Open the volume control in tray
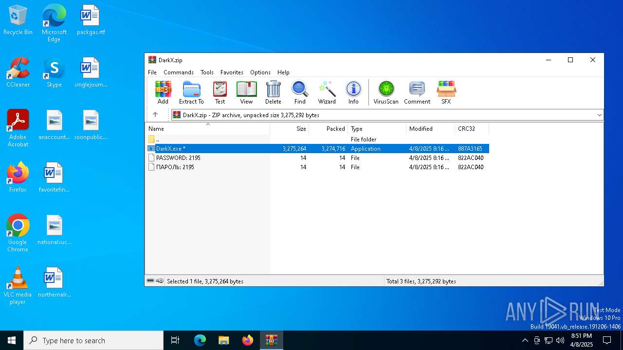The image size is (623, 350). click(560, 340)
